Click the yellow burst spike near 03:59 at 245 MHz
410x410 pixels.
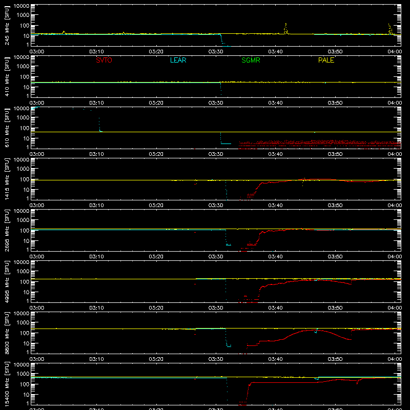point(390,29)
